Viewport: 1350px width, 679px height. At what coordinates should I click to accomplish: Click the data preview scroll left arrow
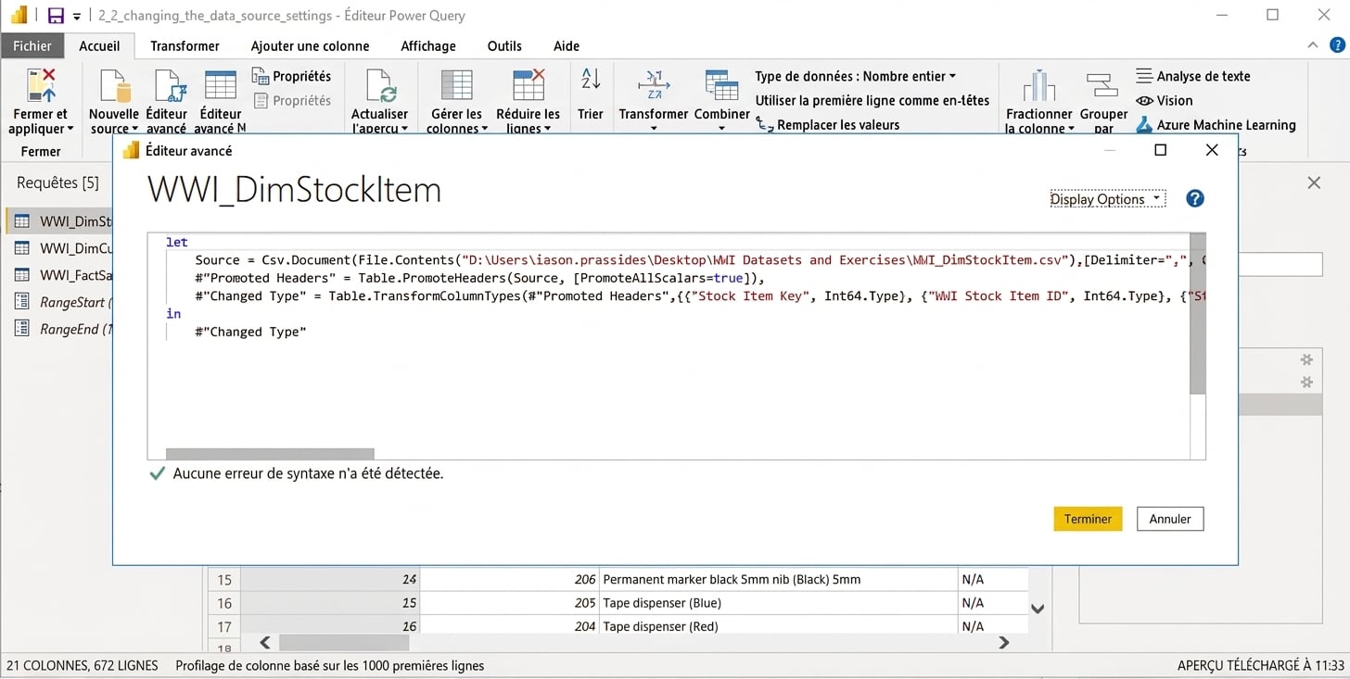265,642
